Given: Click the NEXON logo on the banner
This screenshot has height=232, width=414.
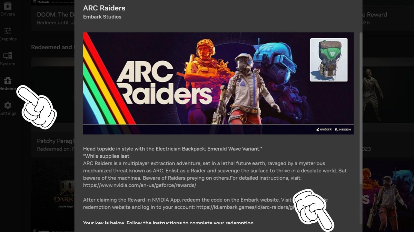Looking at the screenshot, I should [342, 129].
